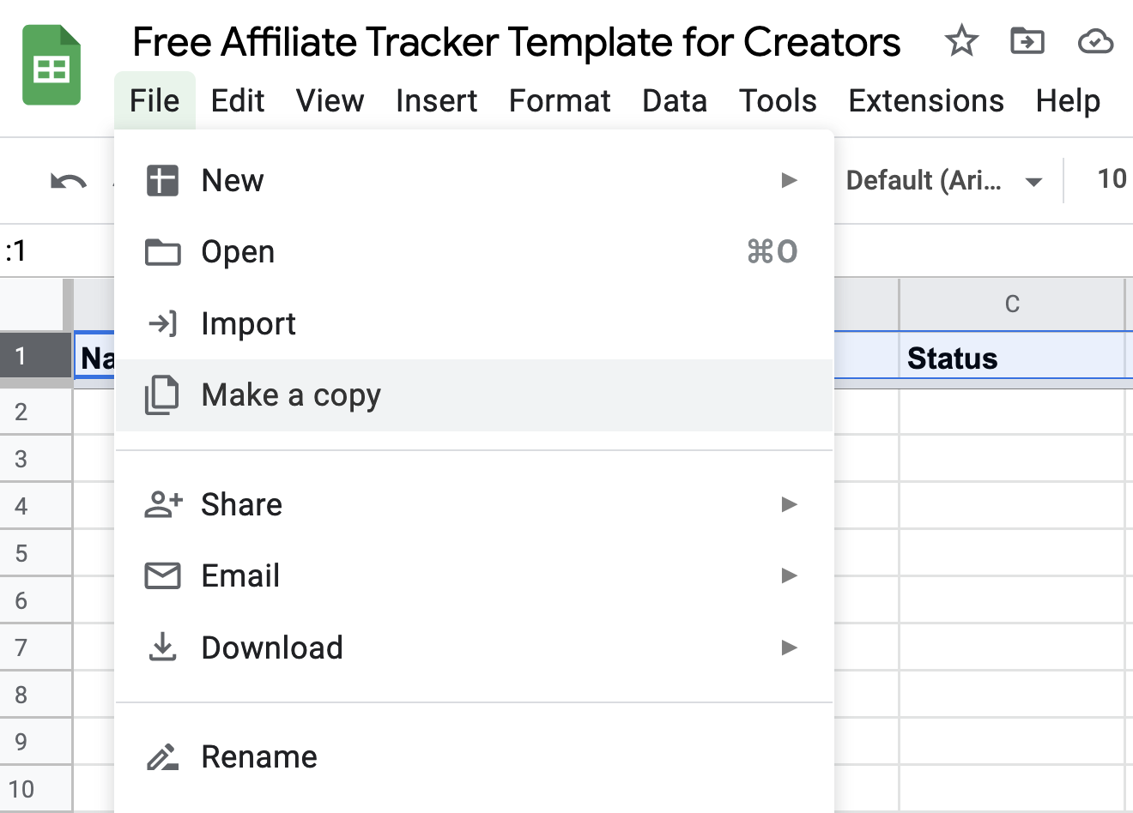Click the Open folder icon

(163, 251)
